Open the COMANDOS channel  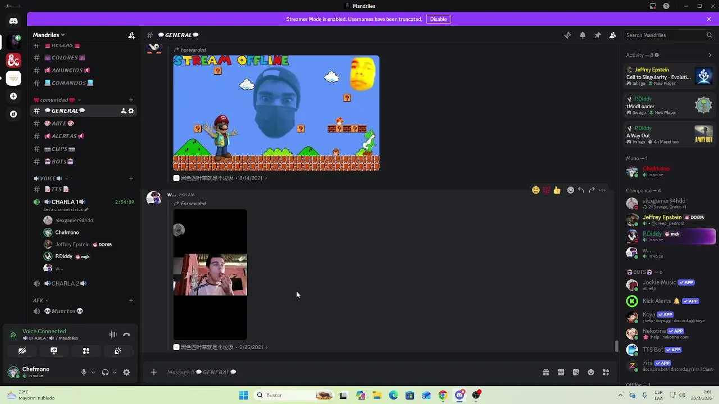click(84, 83)
